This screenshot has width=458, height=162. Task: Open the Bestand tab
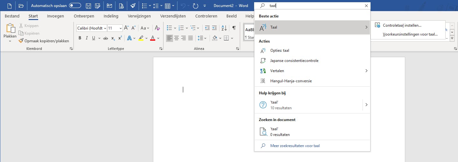[x=12, y=16]
